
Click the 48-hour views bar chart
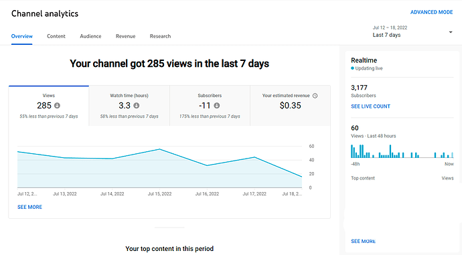point(402,151)
